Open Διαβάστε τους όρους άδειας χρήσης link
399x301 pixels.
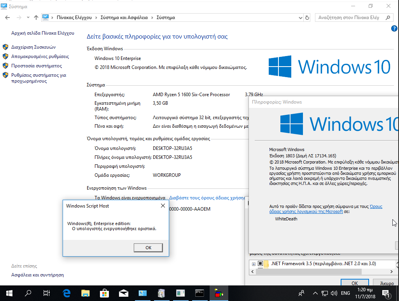(x=207, y=198)
